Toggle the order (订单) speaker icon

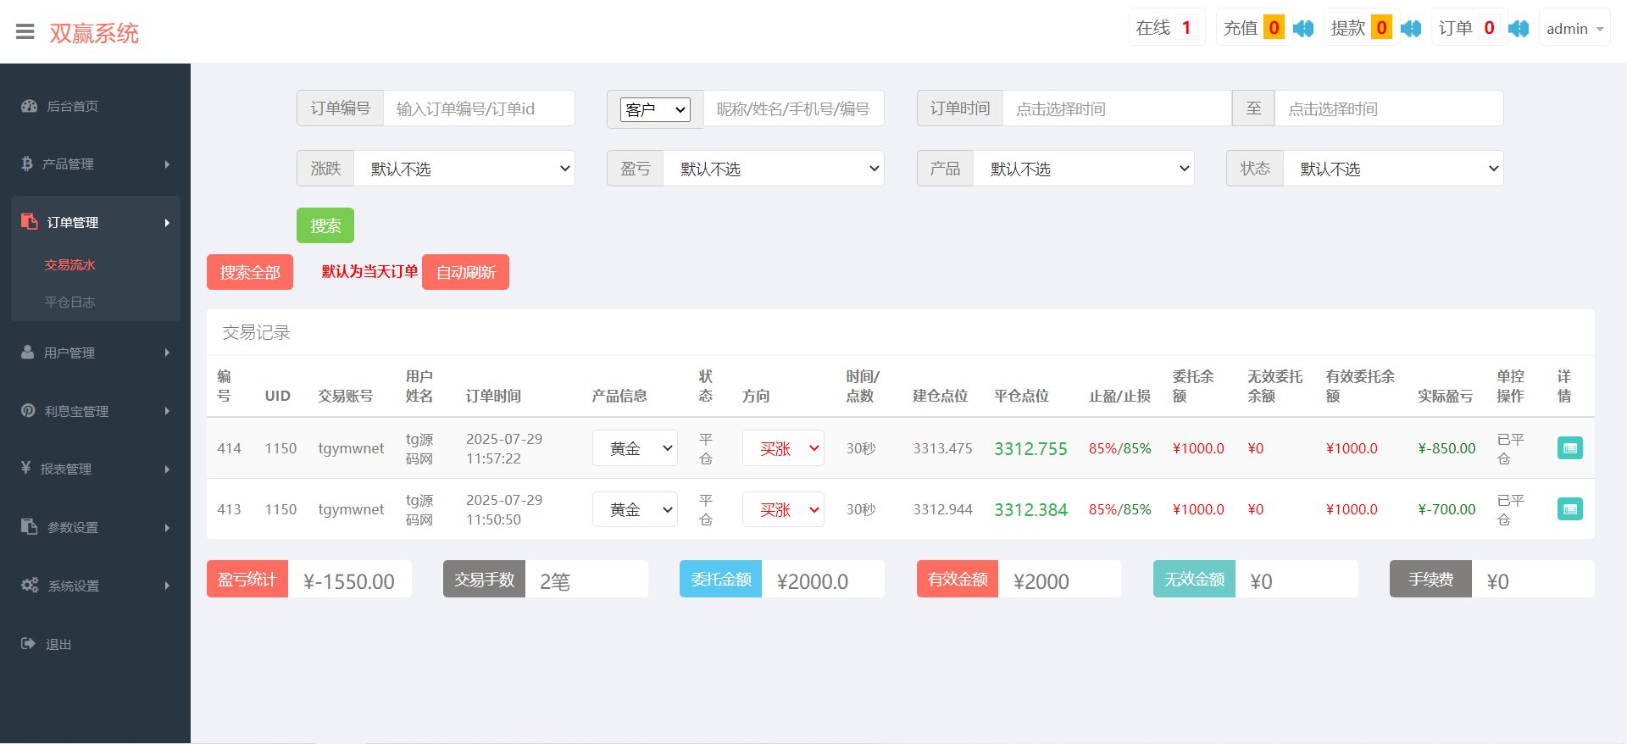[x=1519, y=29]
